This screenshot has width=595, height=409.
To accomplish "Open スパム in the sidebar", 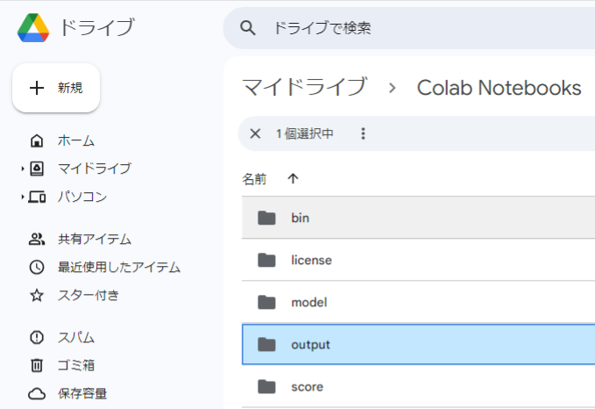I will [76, 338].
